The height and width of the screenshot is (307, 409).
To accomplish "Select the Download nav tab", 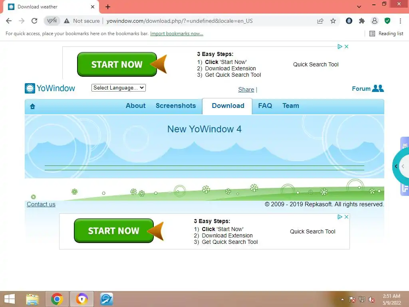I will point(228,106).
